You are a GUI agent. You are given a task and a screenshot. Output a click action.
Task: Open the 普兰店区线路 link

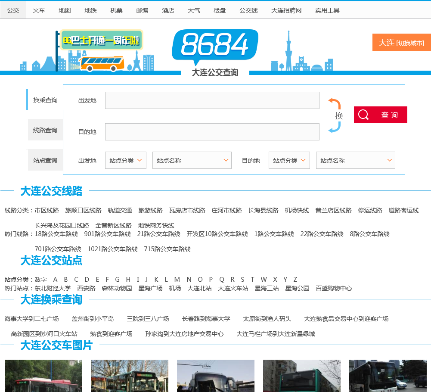click(x=333, y=210)
